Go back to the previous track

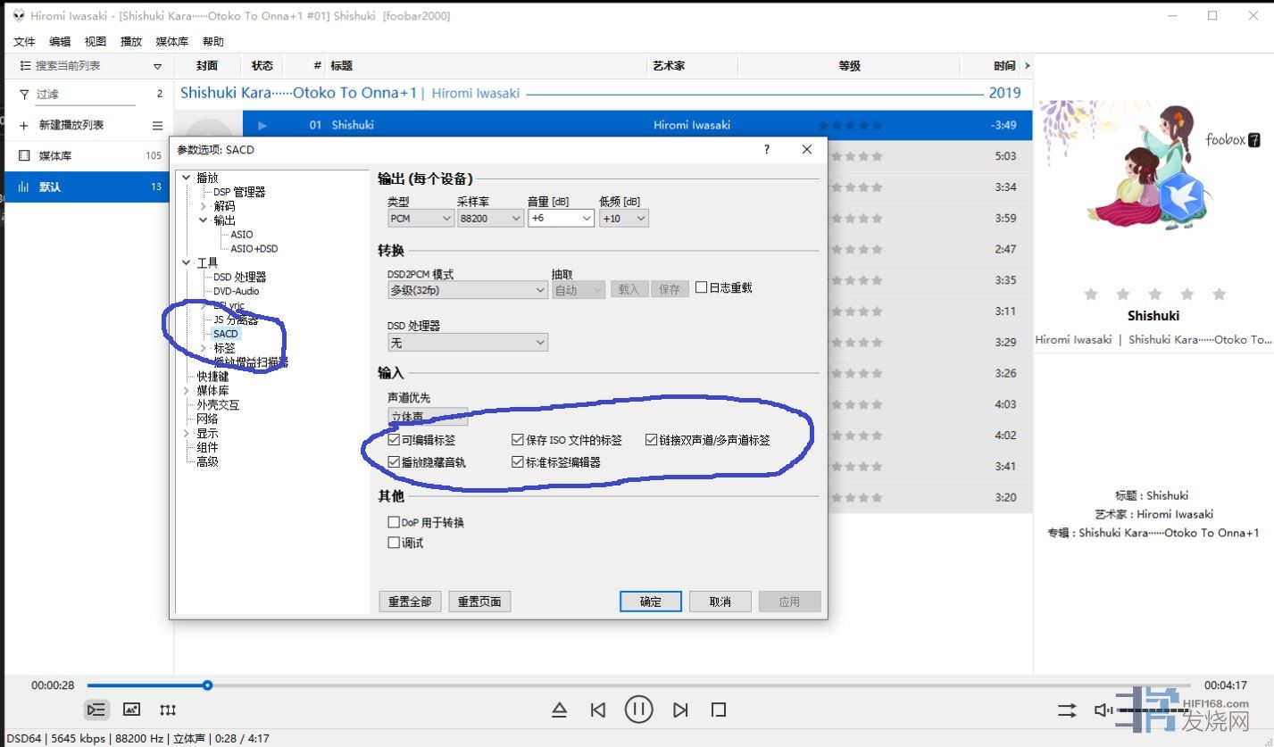coord(598,710)
